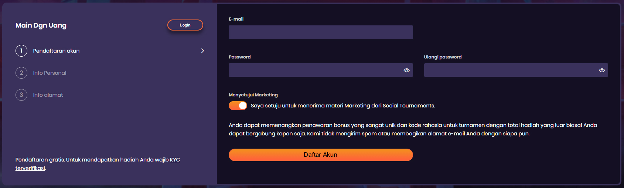This screenshot has height=188, width=624.
Task: Click the Main Dgn Uang heading
Action: pos(41,25)
